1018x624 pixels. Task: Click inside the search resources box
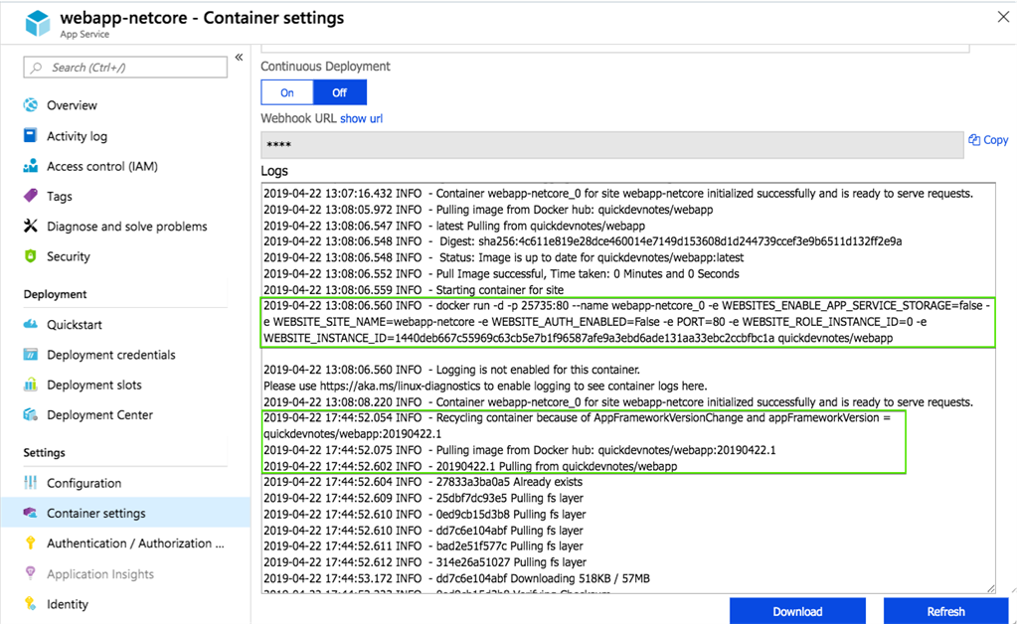tap(124, 67)
